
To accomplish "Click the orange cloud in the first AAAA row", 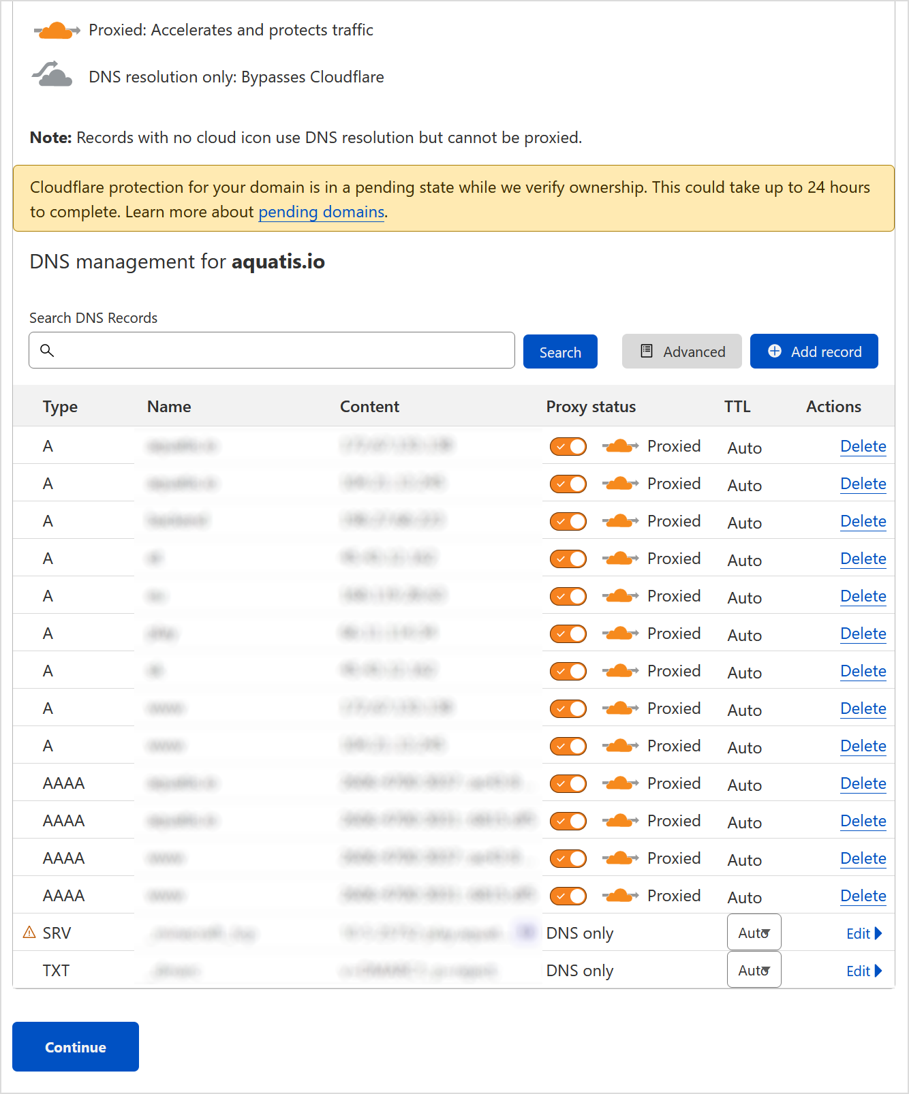I will click(x=621, y=783).
